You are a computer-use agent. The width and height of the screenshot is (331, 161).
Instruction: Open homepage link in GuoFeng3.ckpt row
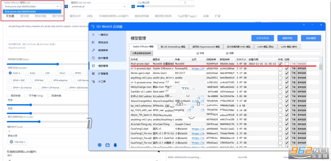198,129
